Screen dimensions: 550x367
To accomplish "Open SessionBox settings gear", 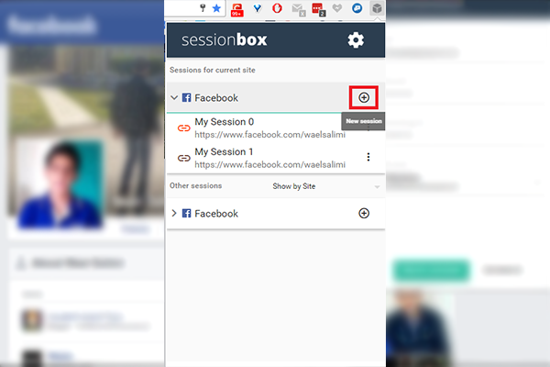I will click(356, 40).
